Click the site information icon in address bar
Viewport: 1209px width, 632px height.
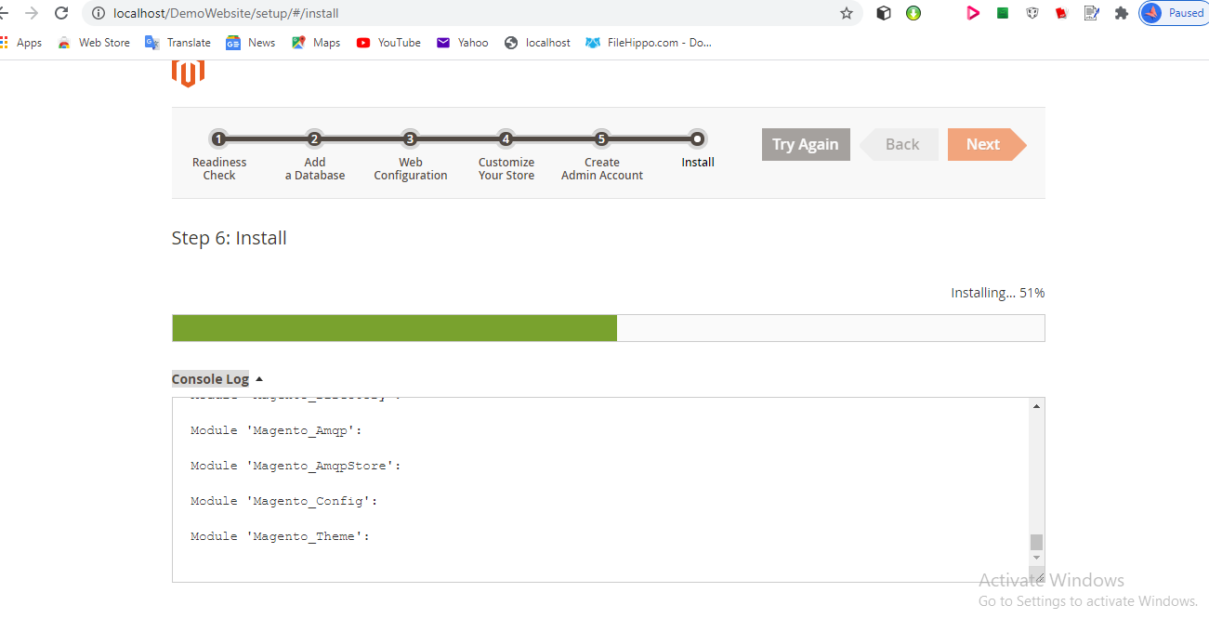99,13
